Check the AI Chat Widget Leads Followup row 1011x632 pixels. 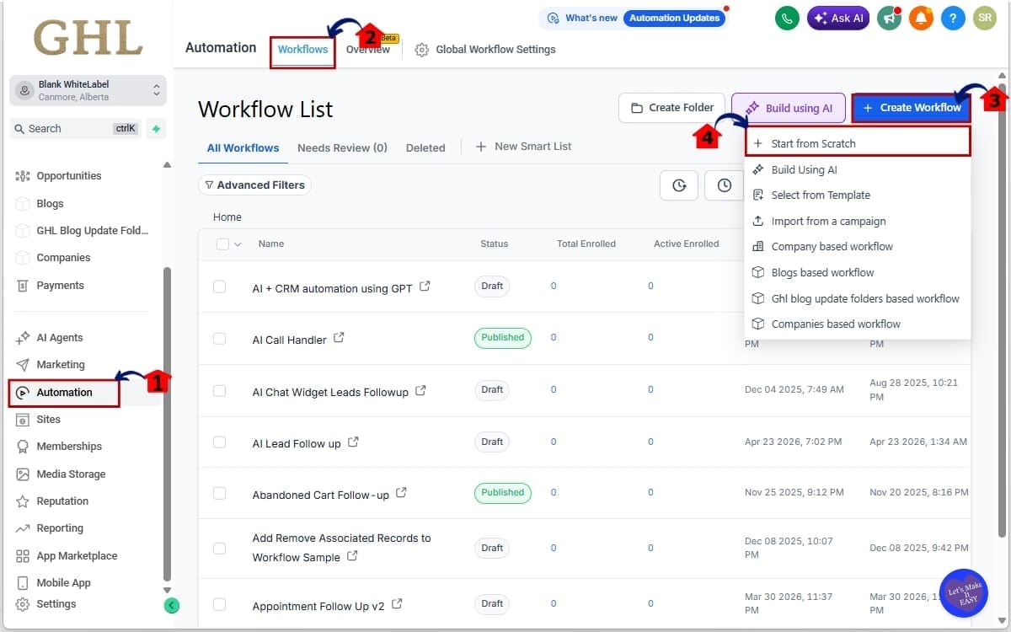click(x=219, y=391)
